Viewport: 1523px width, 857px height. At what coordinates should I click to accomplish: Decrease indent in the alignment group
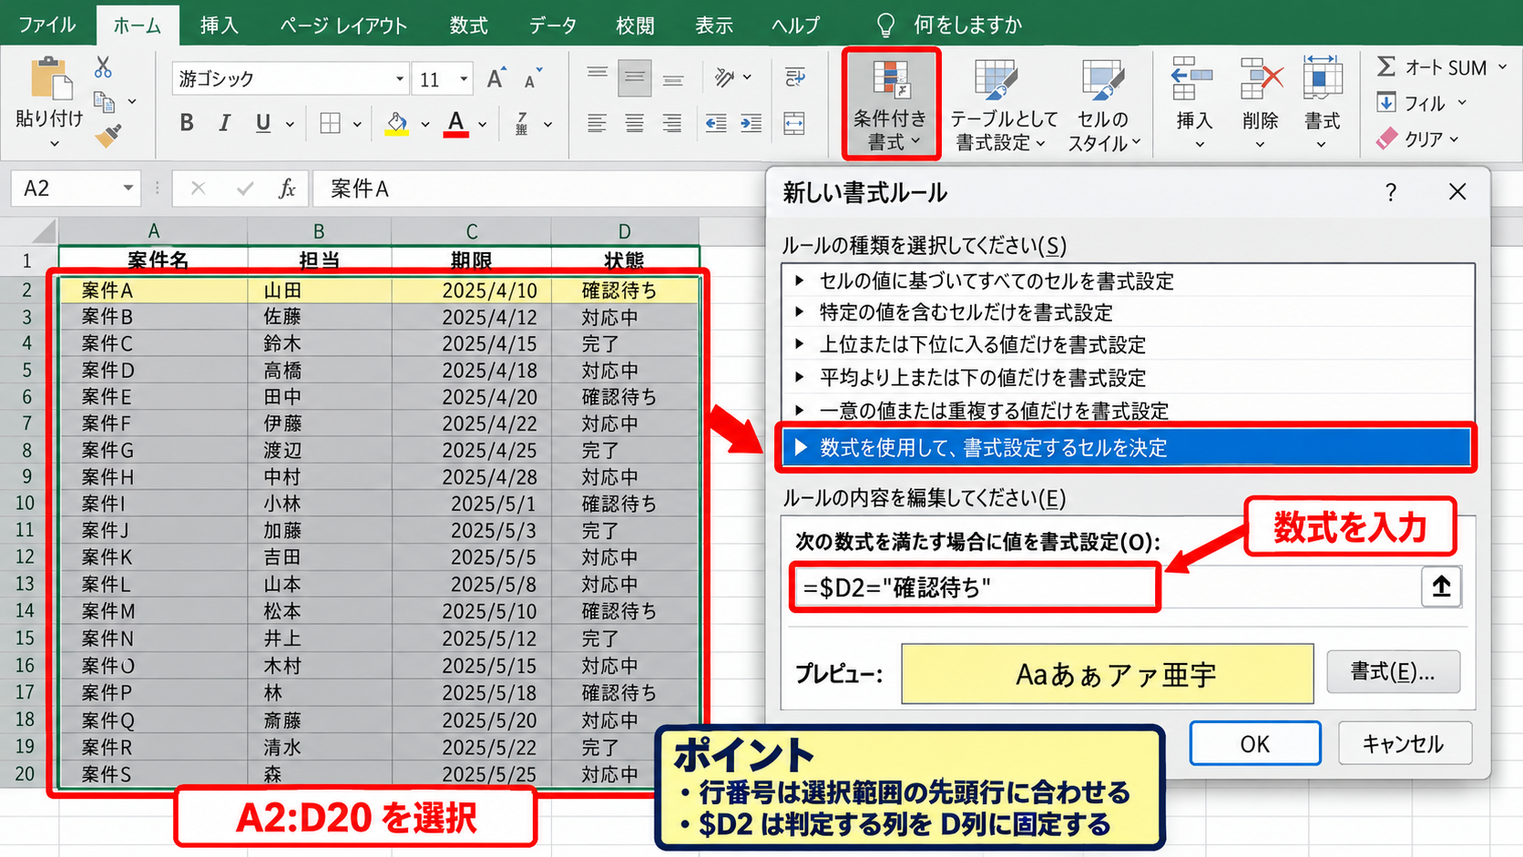coord(716,123)
